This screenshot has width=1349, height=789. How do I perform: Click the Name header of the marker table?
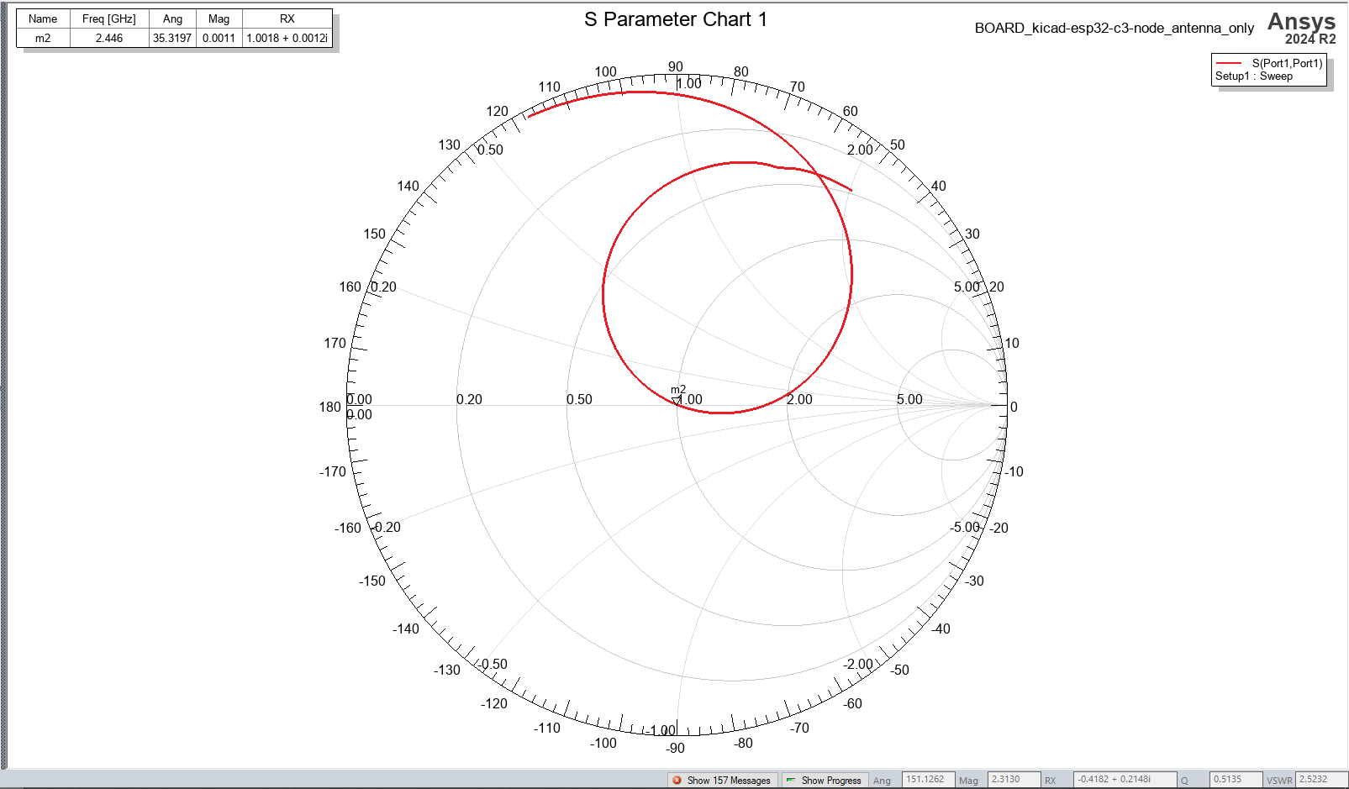click(41, 18)
